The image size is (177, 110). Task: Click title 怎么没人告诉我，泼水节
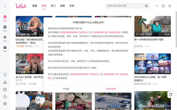[x=30, y=79]
